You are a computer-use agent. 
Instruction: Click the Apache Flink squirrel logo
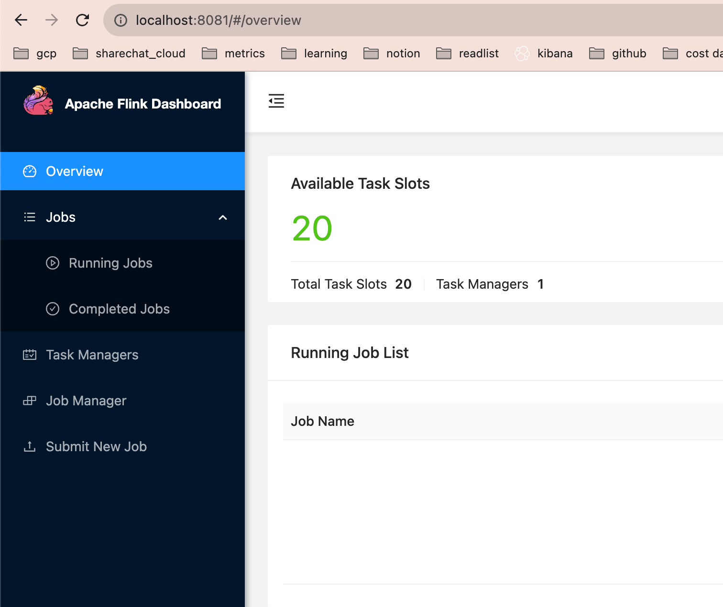point(39,101)
